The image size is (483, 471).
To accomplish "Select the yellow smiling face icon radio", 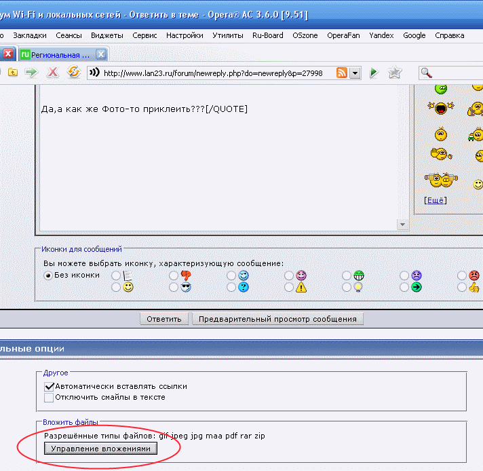I will 116,287.
